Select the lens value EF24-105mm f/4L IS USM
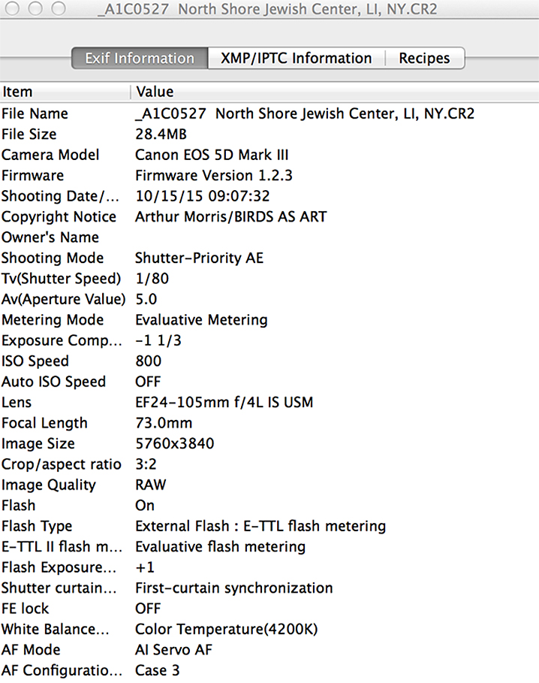Image resolution: width=539 pixels, height=683 pixels. coord(224,403)
